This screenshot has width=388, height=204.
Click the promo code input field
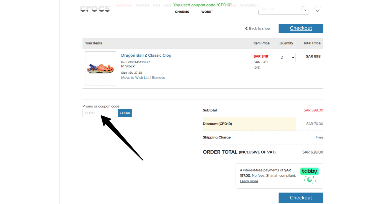pyautogui.click(x=99, y=113)
